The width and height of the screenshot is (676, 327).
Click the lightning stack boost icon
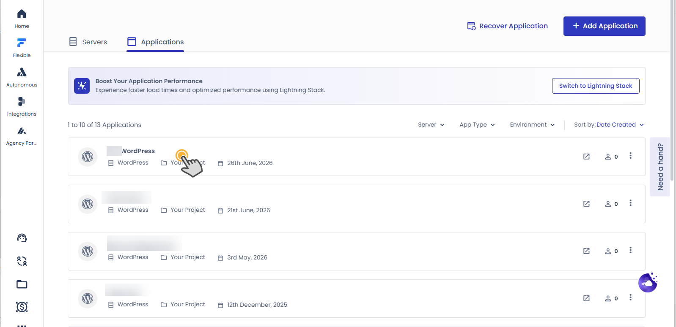point(82,86)
